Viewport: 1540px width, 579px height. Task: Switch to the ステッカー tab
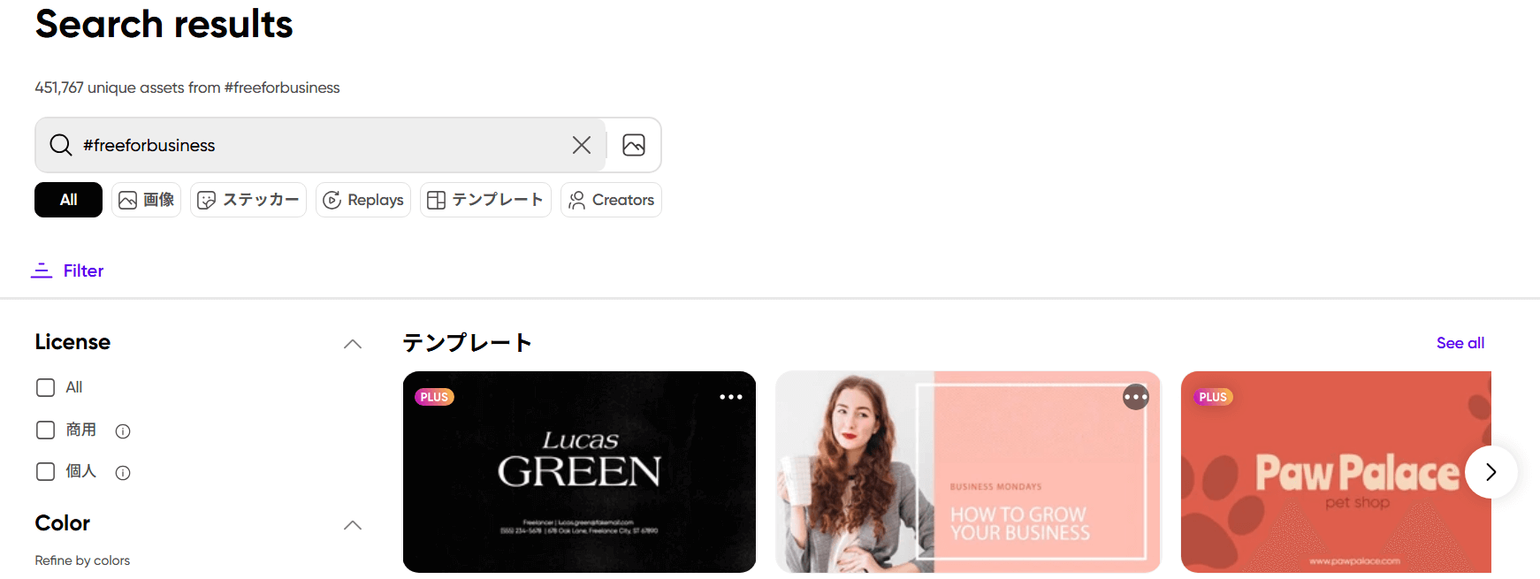pos(248,200)
